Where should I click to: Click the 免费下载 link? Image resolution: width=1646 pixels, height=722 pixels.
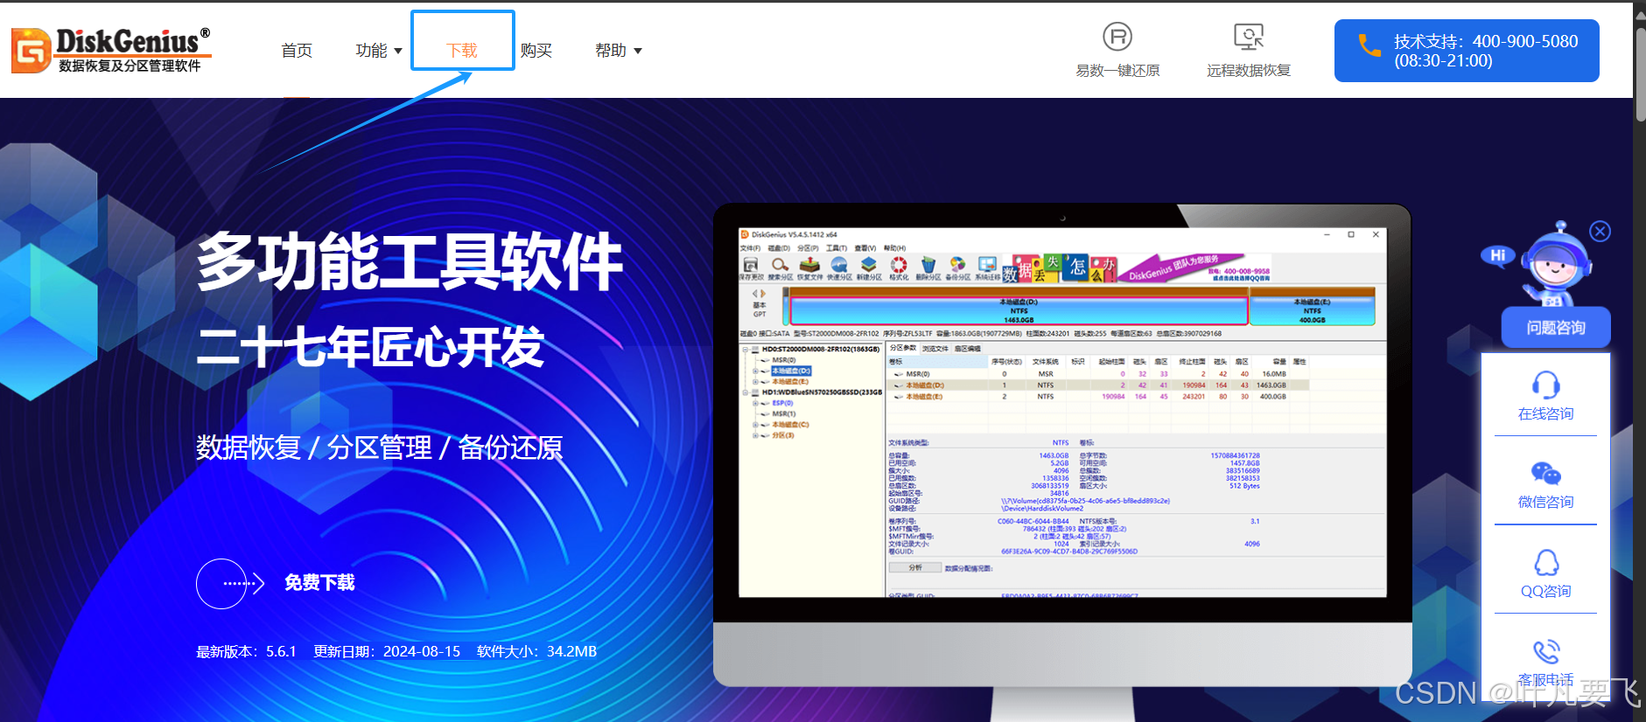click(319, 583)
